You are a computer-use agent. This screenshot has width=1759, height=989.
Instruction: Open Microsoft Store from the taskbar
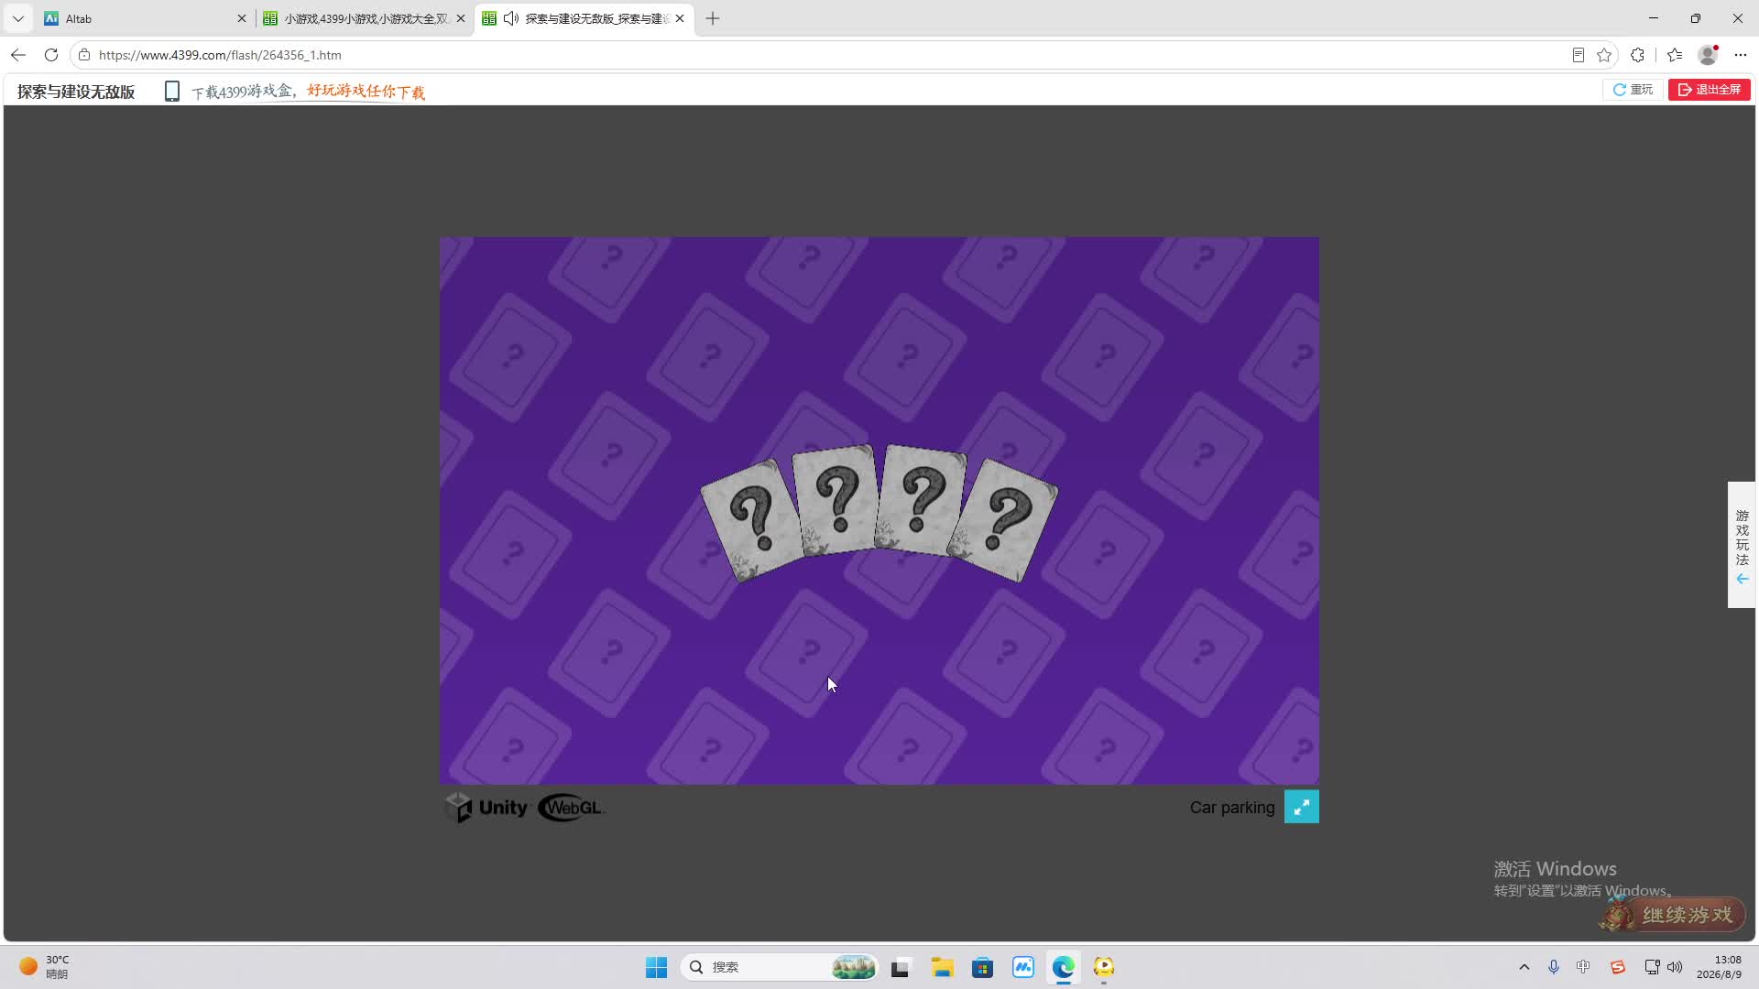click(983, 967)
